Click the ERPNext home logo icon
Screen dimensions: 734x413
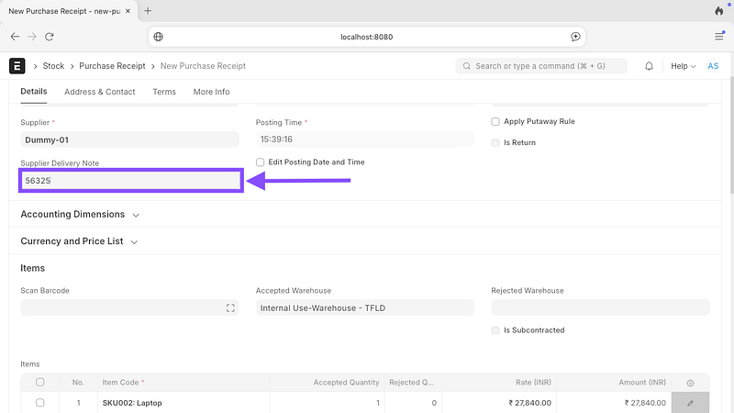17,66
